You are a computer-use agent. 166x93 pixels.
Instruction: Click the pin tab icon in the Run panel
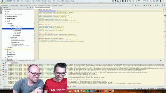click(3, 77)
